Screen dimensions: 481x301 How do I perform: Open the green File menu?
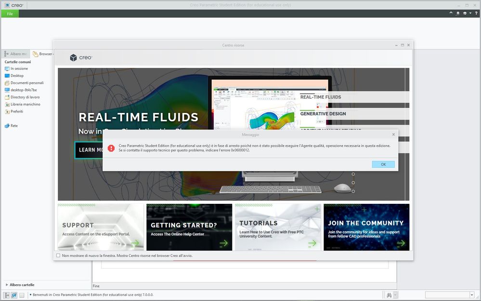10,14
